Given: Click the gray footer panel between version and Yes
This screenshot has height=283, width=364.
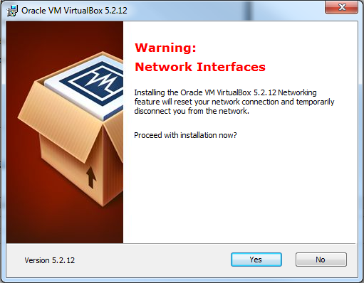Looking at the screenshot, I should pos(152,260).
